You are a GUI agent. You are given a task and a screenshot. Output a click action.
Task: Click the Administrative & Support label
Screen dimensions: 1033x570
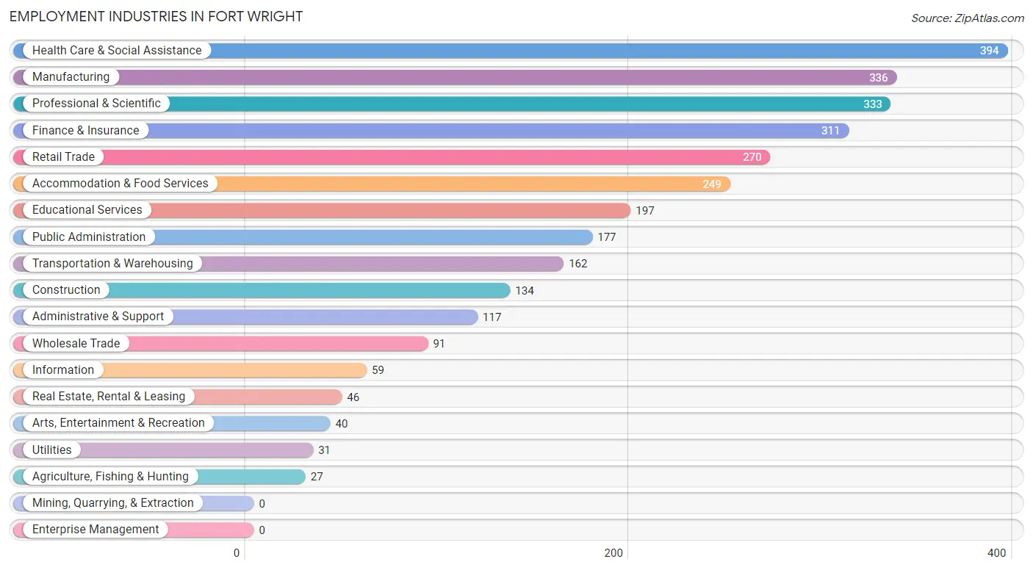pos(98,317)
